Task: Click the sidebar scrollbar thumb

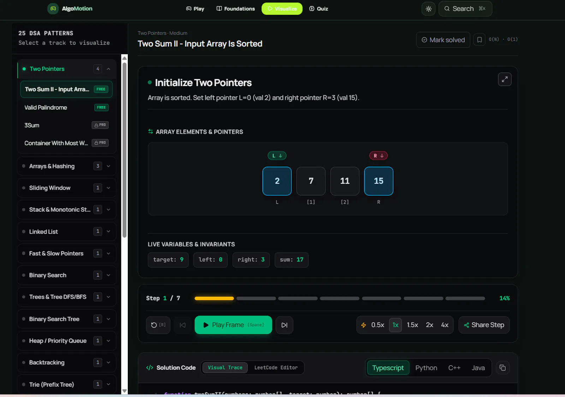Action: click(124, 150)
